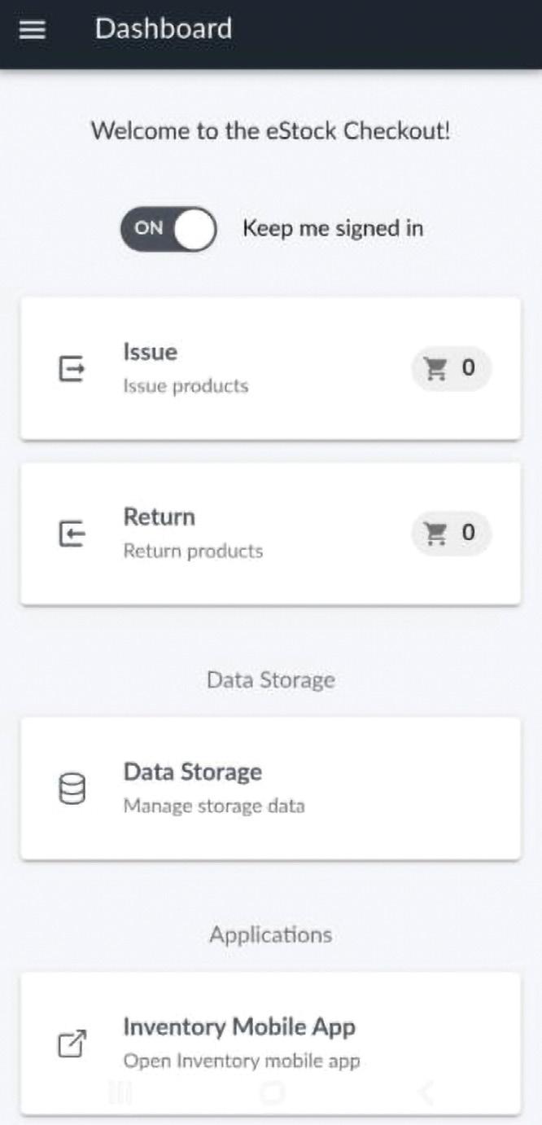Click the Issue products subtitle text
This screenshot has height=1125, width=542.
(x=186, y=386)
